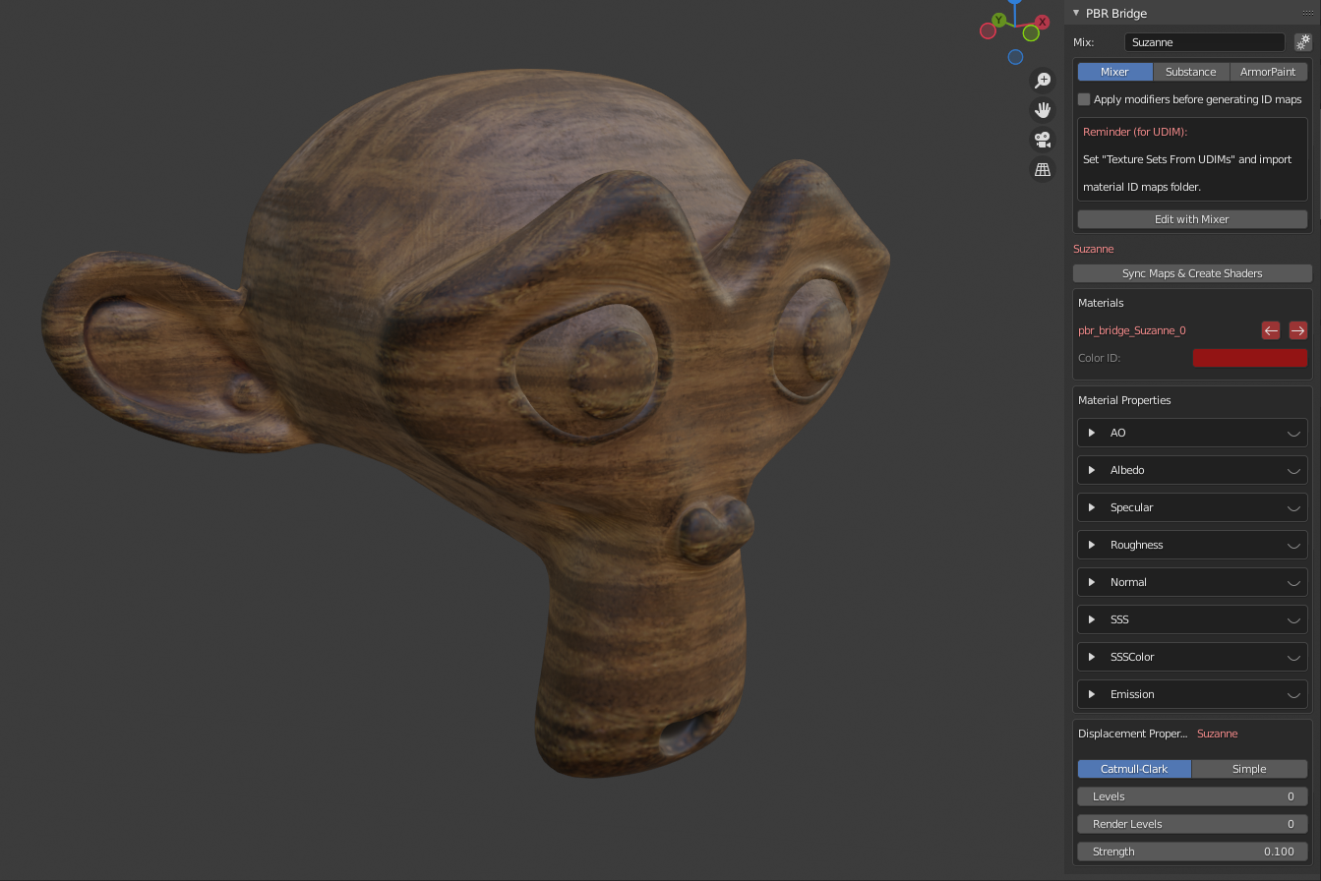This screenshot has height=881, width=1321.
Task: Switch perspective/orthographic with grid icon
Action: (1042, 169)
